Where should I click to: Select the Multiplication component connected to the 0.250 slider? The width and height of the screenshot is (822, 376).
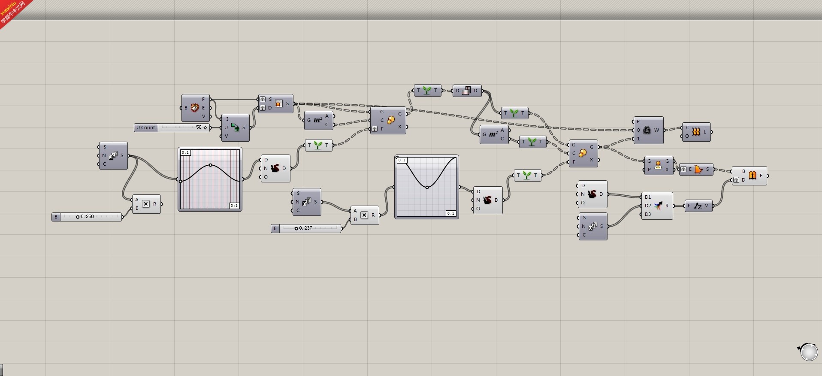146,204
